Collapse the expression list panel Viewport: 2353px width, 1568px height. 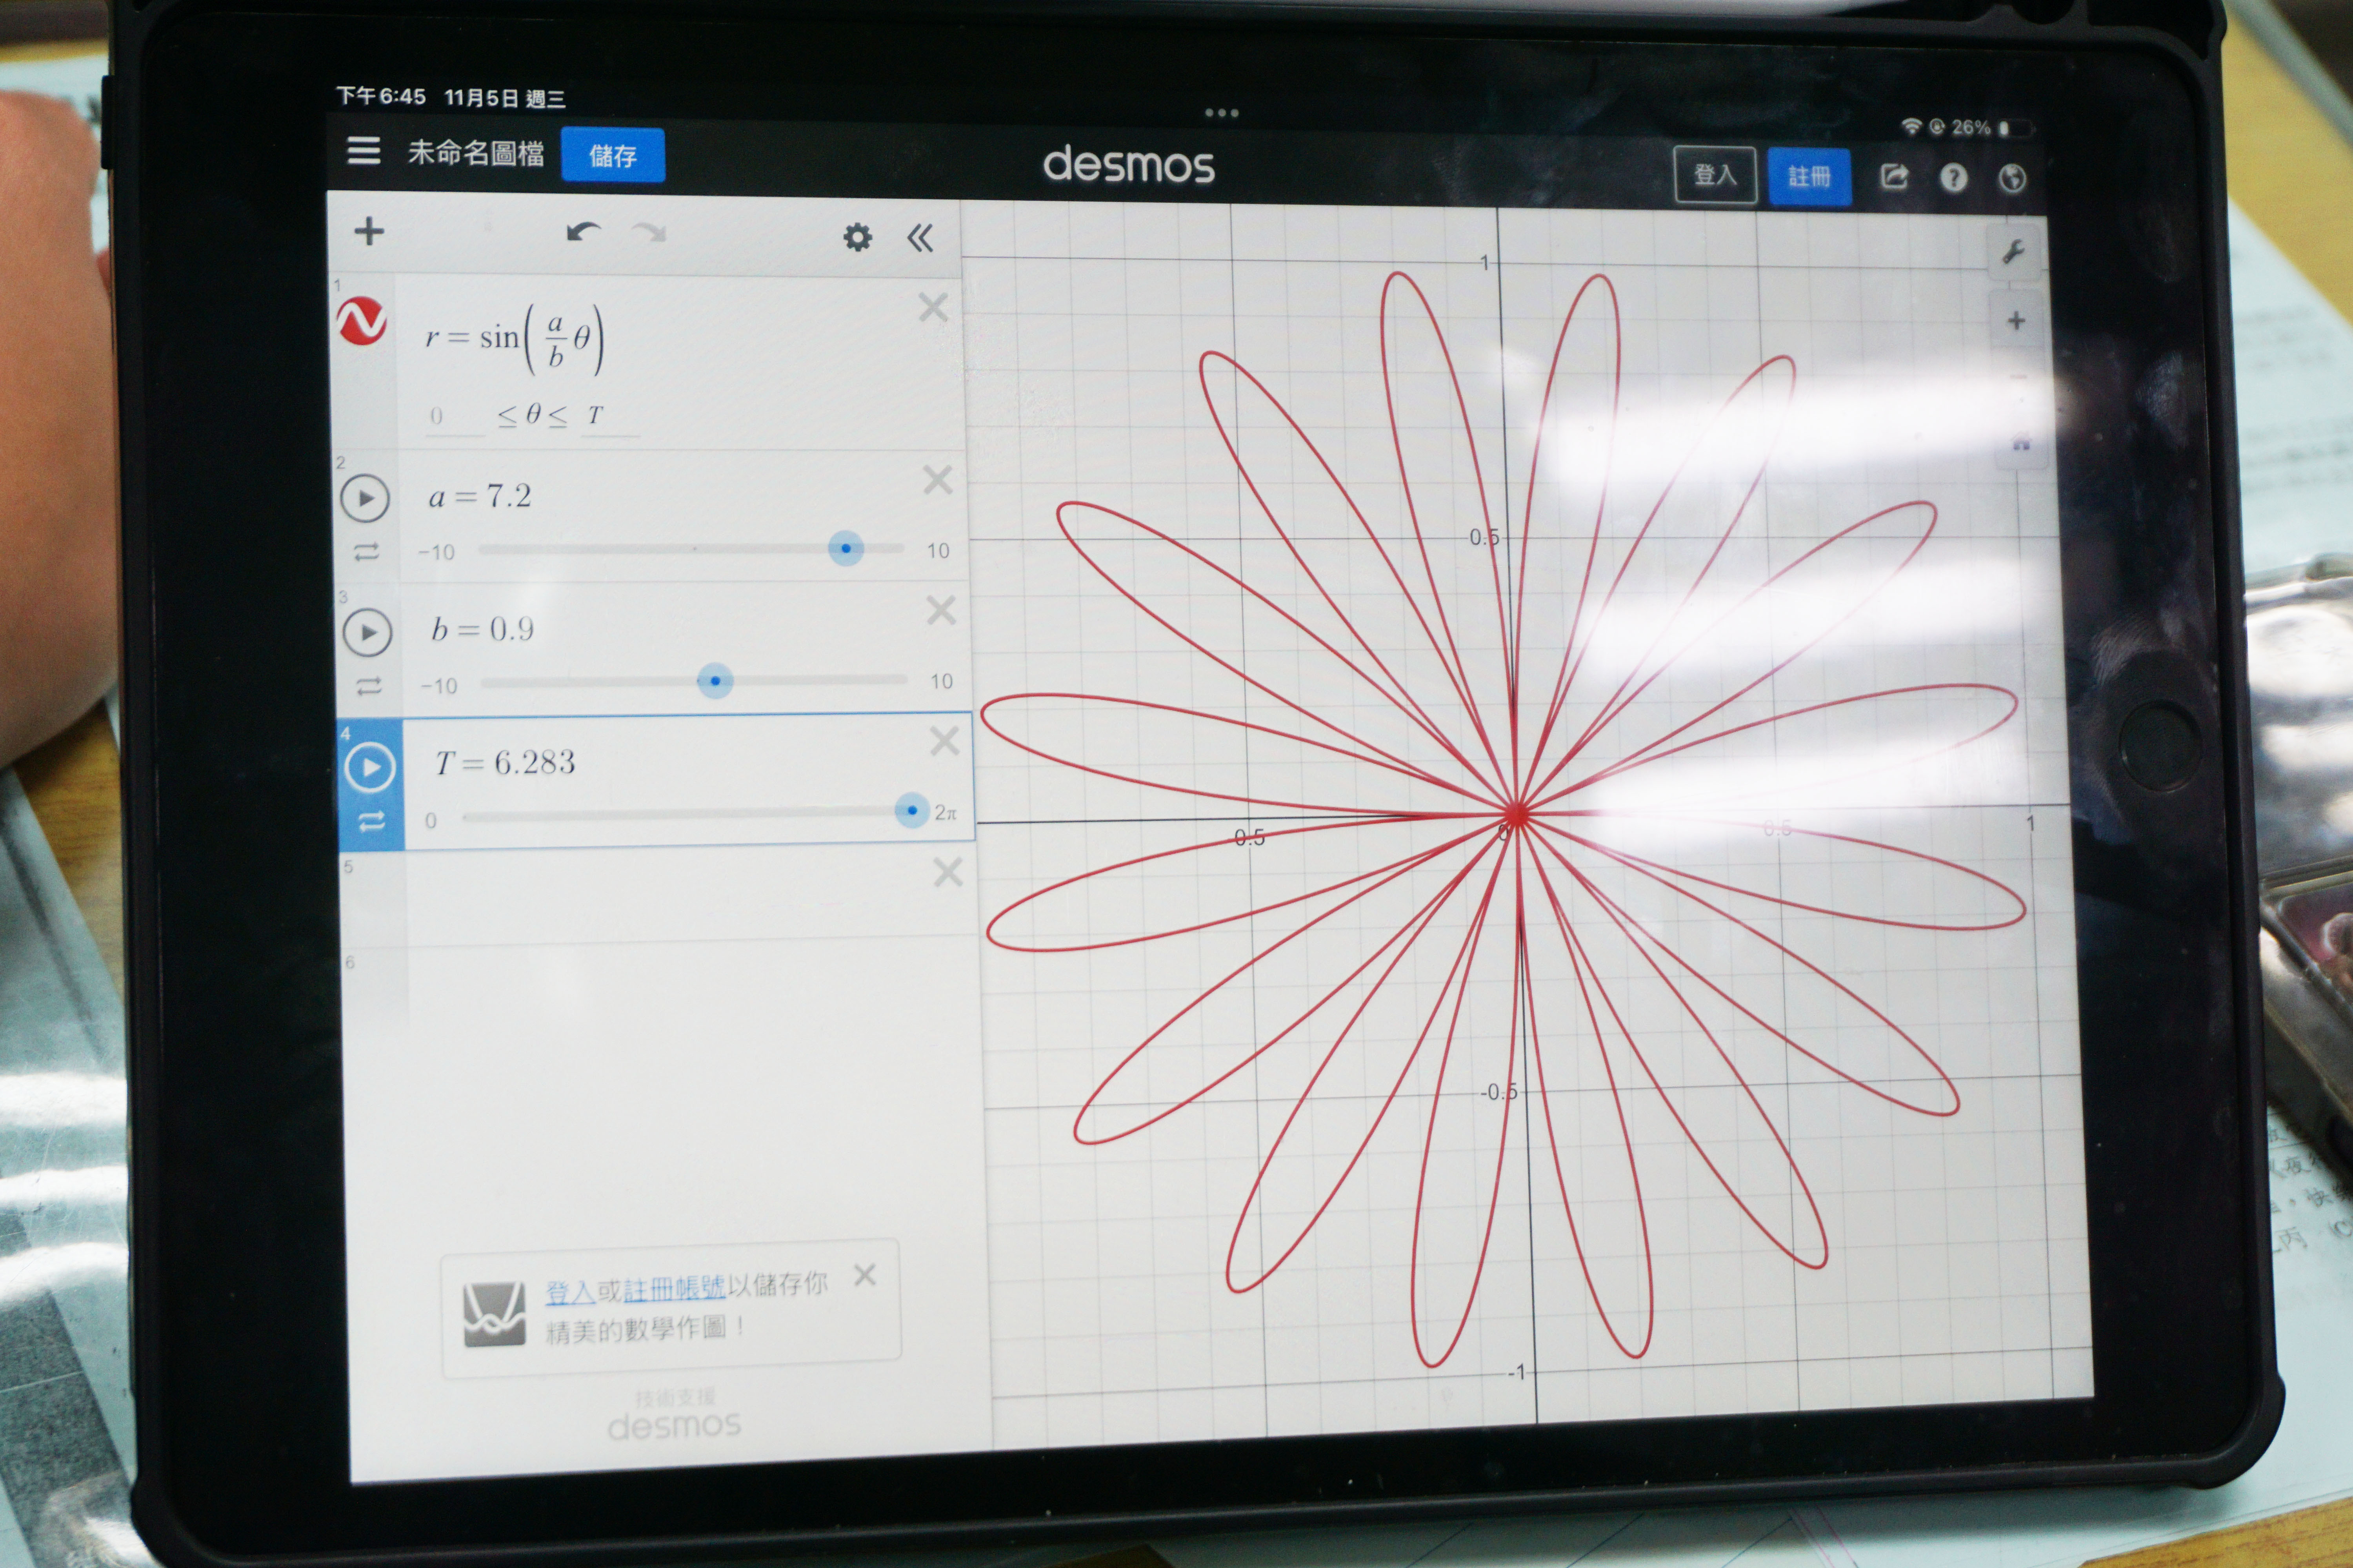tap(920, 238)
